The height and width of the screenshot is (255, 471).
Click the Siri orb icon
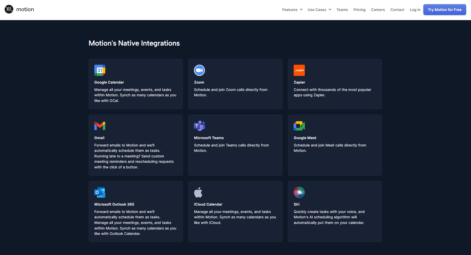pos(299,192)
